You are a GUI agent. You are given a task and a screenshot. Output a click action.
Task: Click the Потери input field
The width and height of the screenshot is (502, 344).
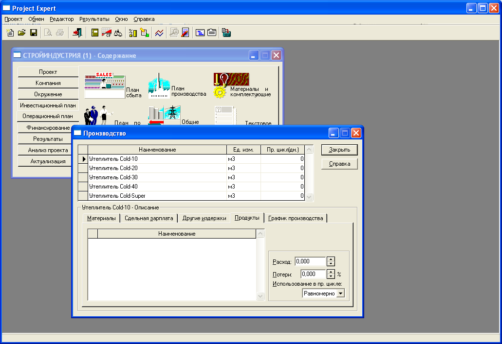[x=313, y=274]
